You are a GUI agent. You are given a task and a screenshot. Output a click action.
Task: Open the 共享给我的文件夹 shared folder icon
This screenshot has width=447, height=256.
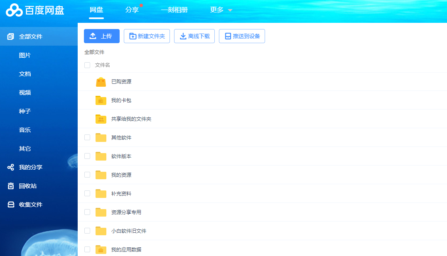pos(101,119)
